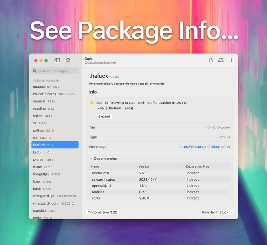Click version 3.40.0 cell

click(144, 198)
